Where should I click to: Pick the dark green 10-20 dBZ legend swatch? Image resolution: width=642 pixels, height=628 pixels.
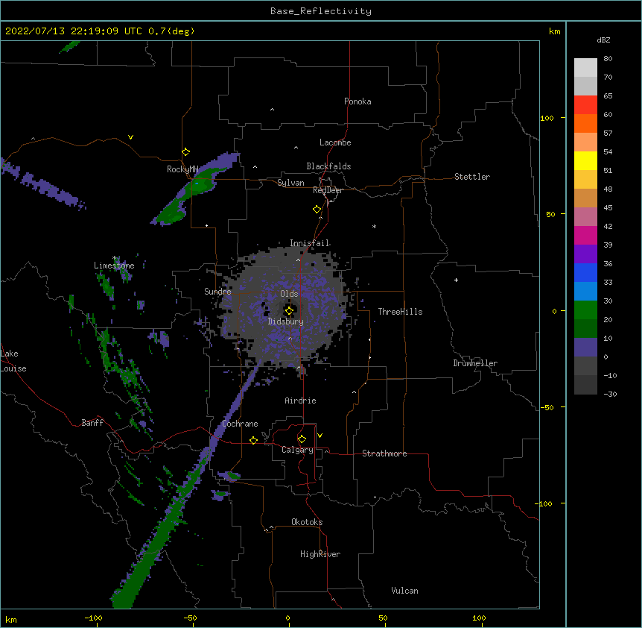click(585, 329)
